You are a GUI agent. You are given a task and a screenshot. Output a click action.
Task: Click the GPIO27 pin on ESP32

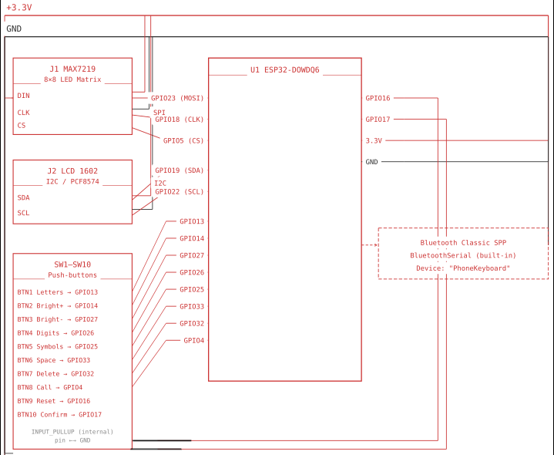192,255
